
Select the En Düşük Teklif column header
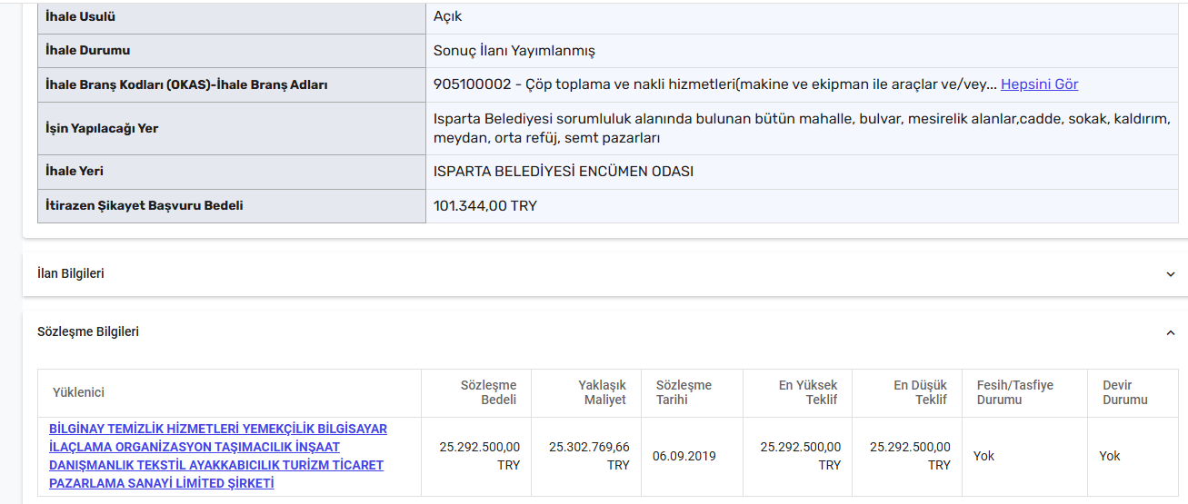920,392
